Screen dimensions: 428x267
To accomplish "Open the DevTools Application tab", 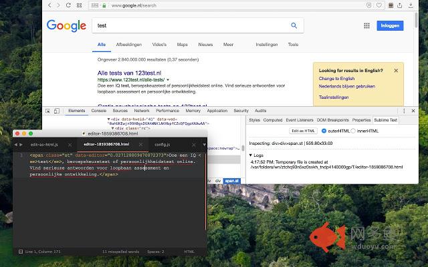I will pyautogui.click(x=217, y=111).
